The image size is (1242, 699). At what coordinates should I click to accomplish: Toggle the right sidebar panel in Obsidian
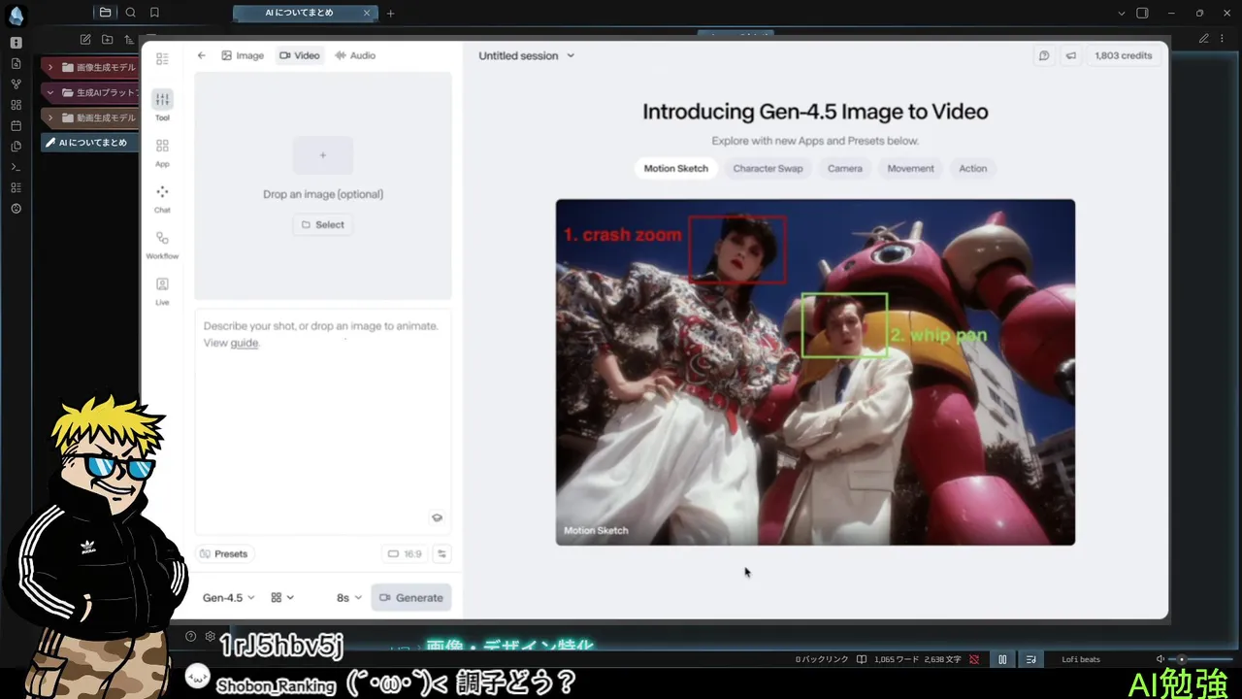click(x=1142, y=13)
